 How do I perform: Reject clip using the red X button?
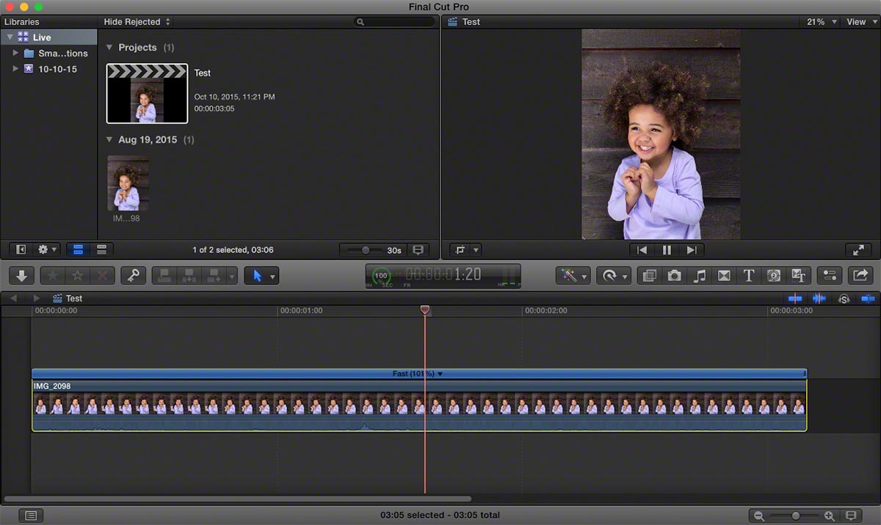(102, 276)
